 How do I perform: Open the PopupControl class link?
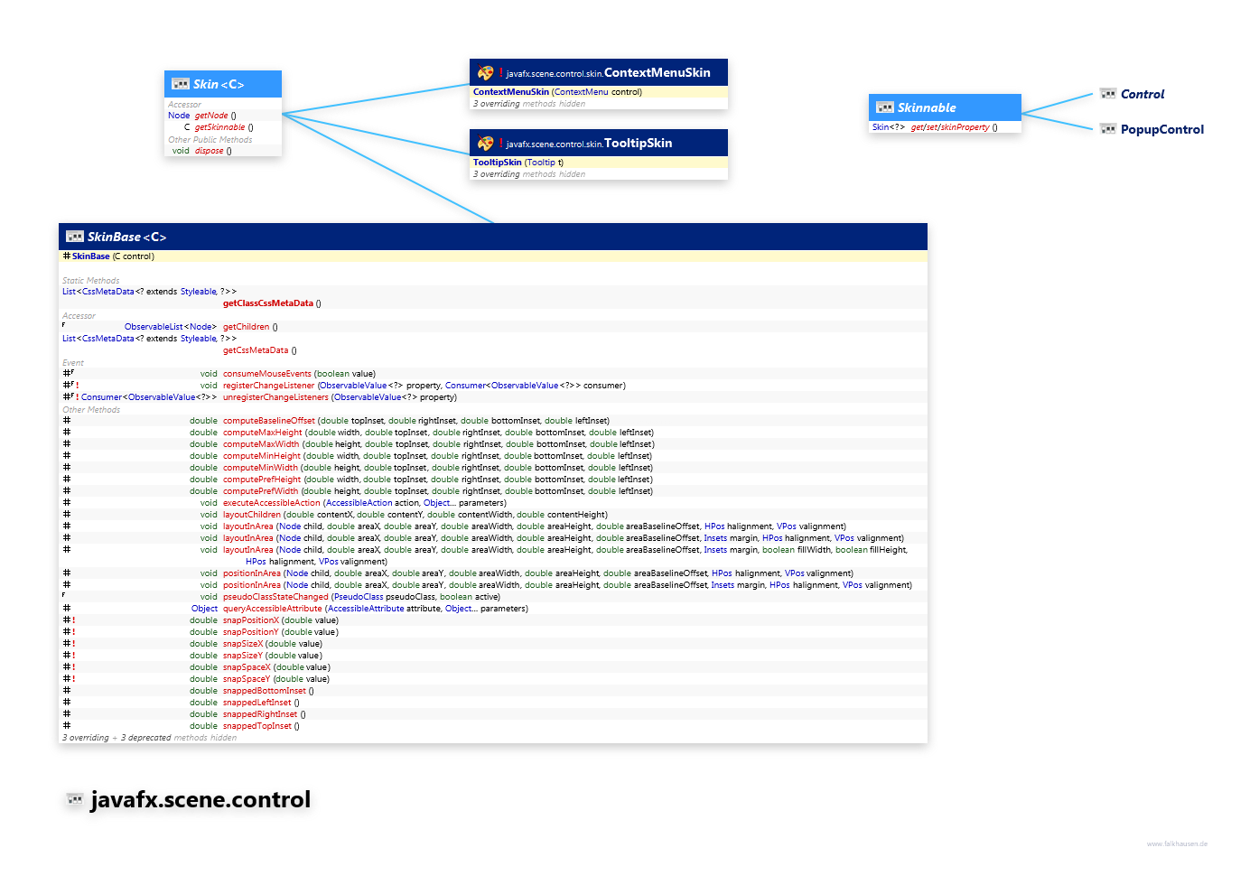click(1162, 129)
